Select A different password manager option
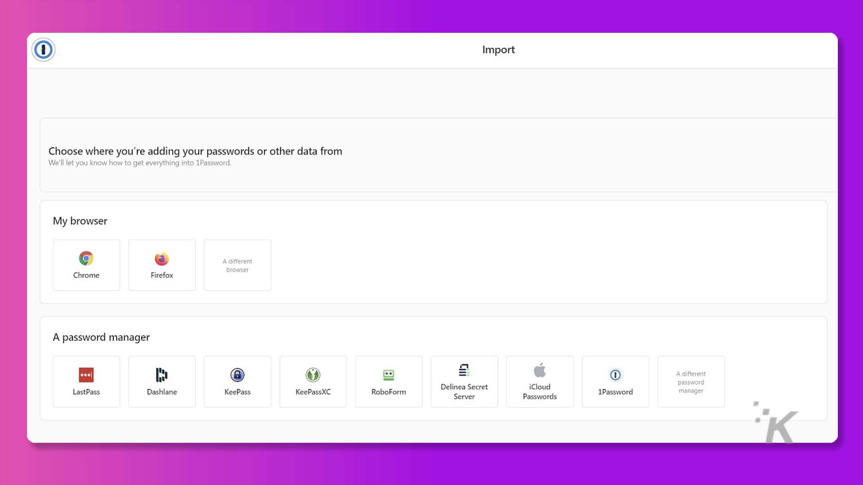863x485 pixels. tap(691, 381)
